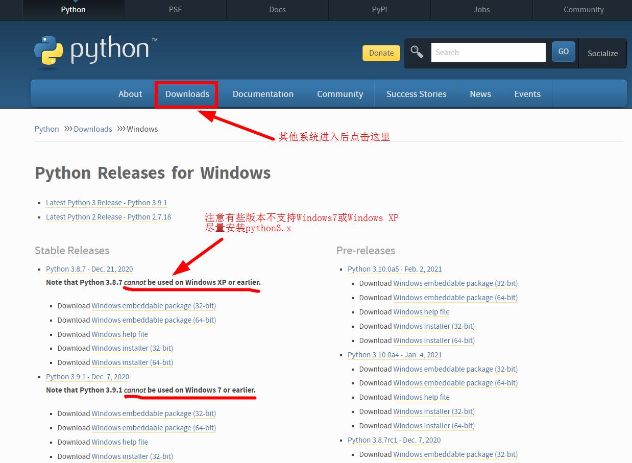Open the Success Stories navigation menu
This screenshot has width=632, height=463.
coord(416,94)
